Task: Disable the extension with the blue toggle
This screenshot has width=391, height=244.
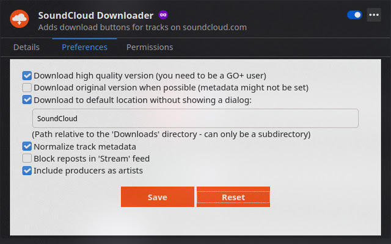Action: [354, 15]
